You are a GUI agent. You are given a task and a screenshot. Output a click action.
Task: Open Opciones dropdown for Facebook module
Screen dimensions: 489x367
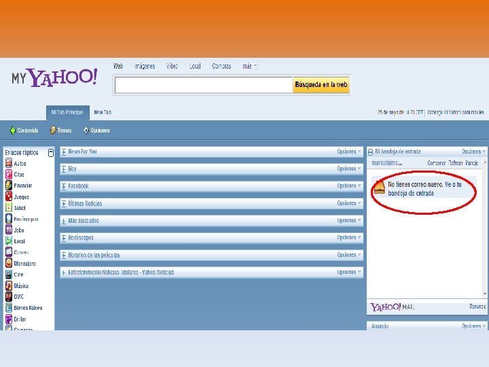(x=349, y=186)
